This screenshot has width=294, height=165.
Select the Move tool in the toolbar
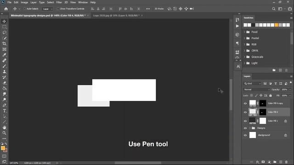[x=4, y=22]
